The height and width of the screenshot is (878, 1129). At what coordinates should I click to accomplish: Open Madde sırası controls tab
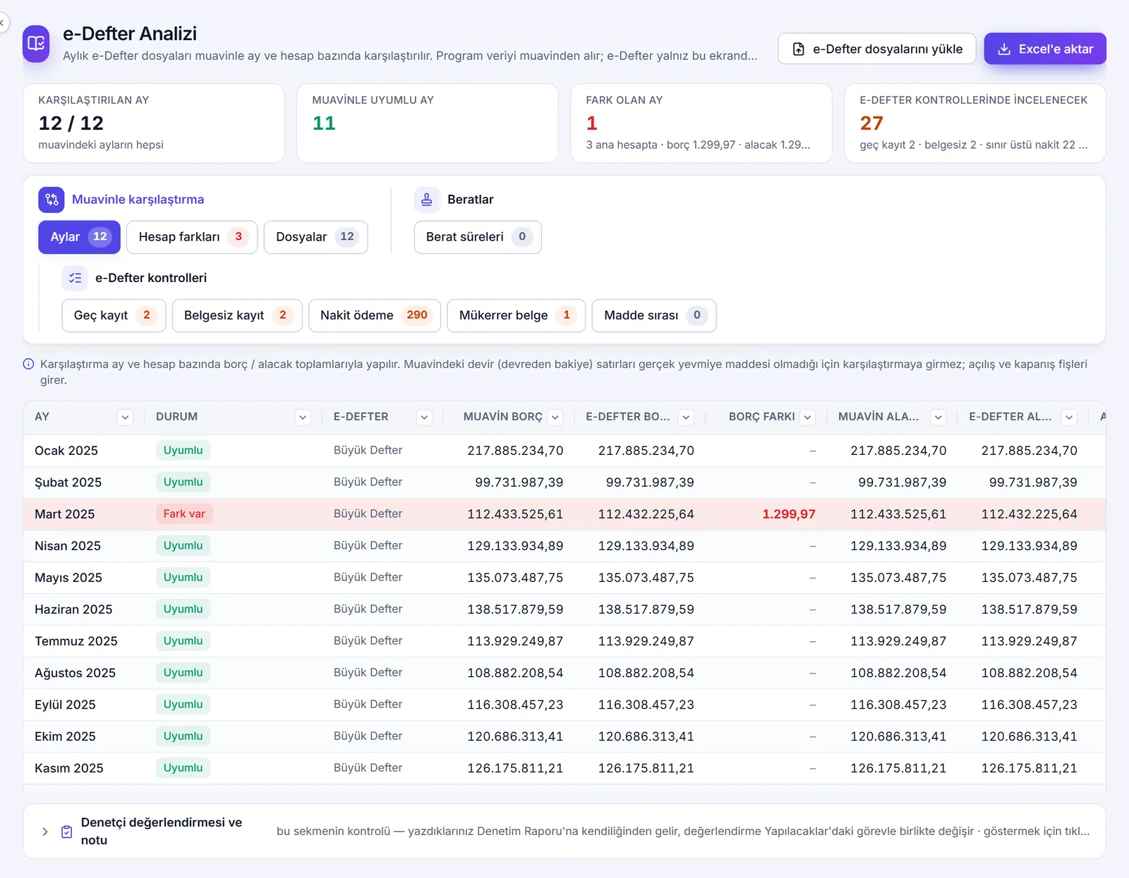[654, 315]
